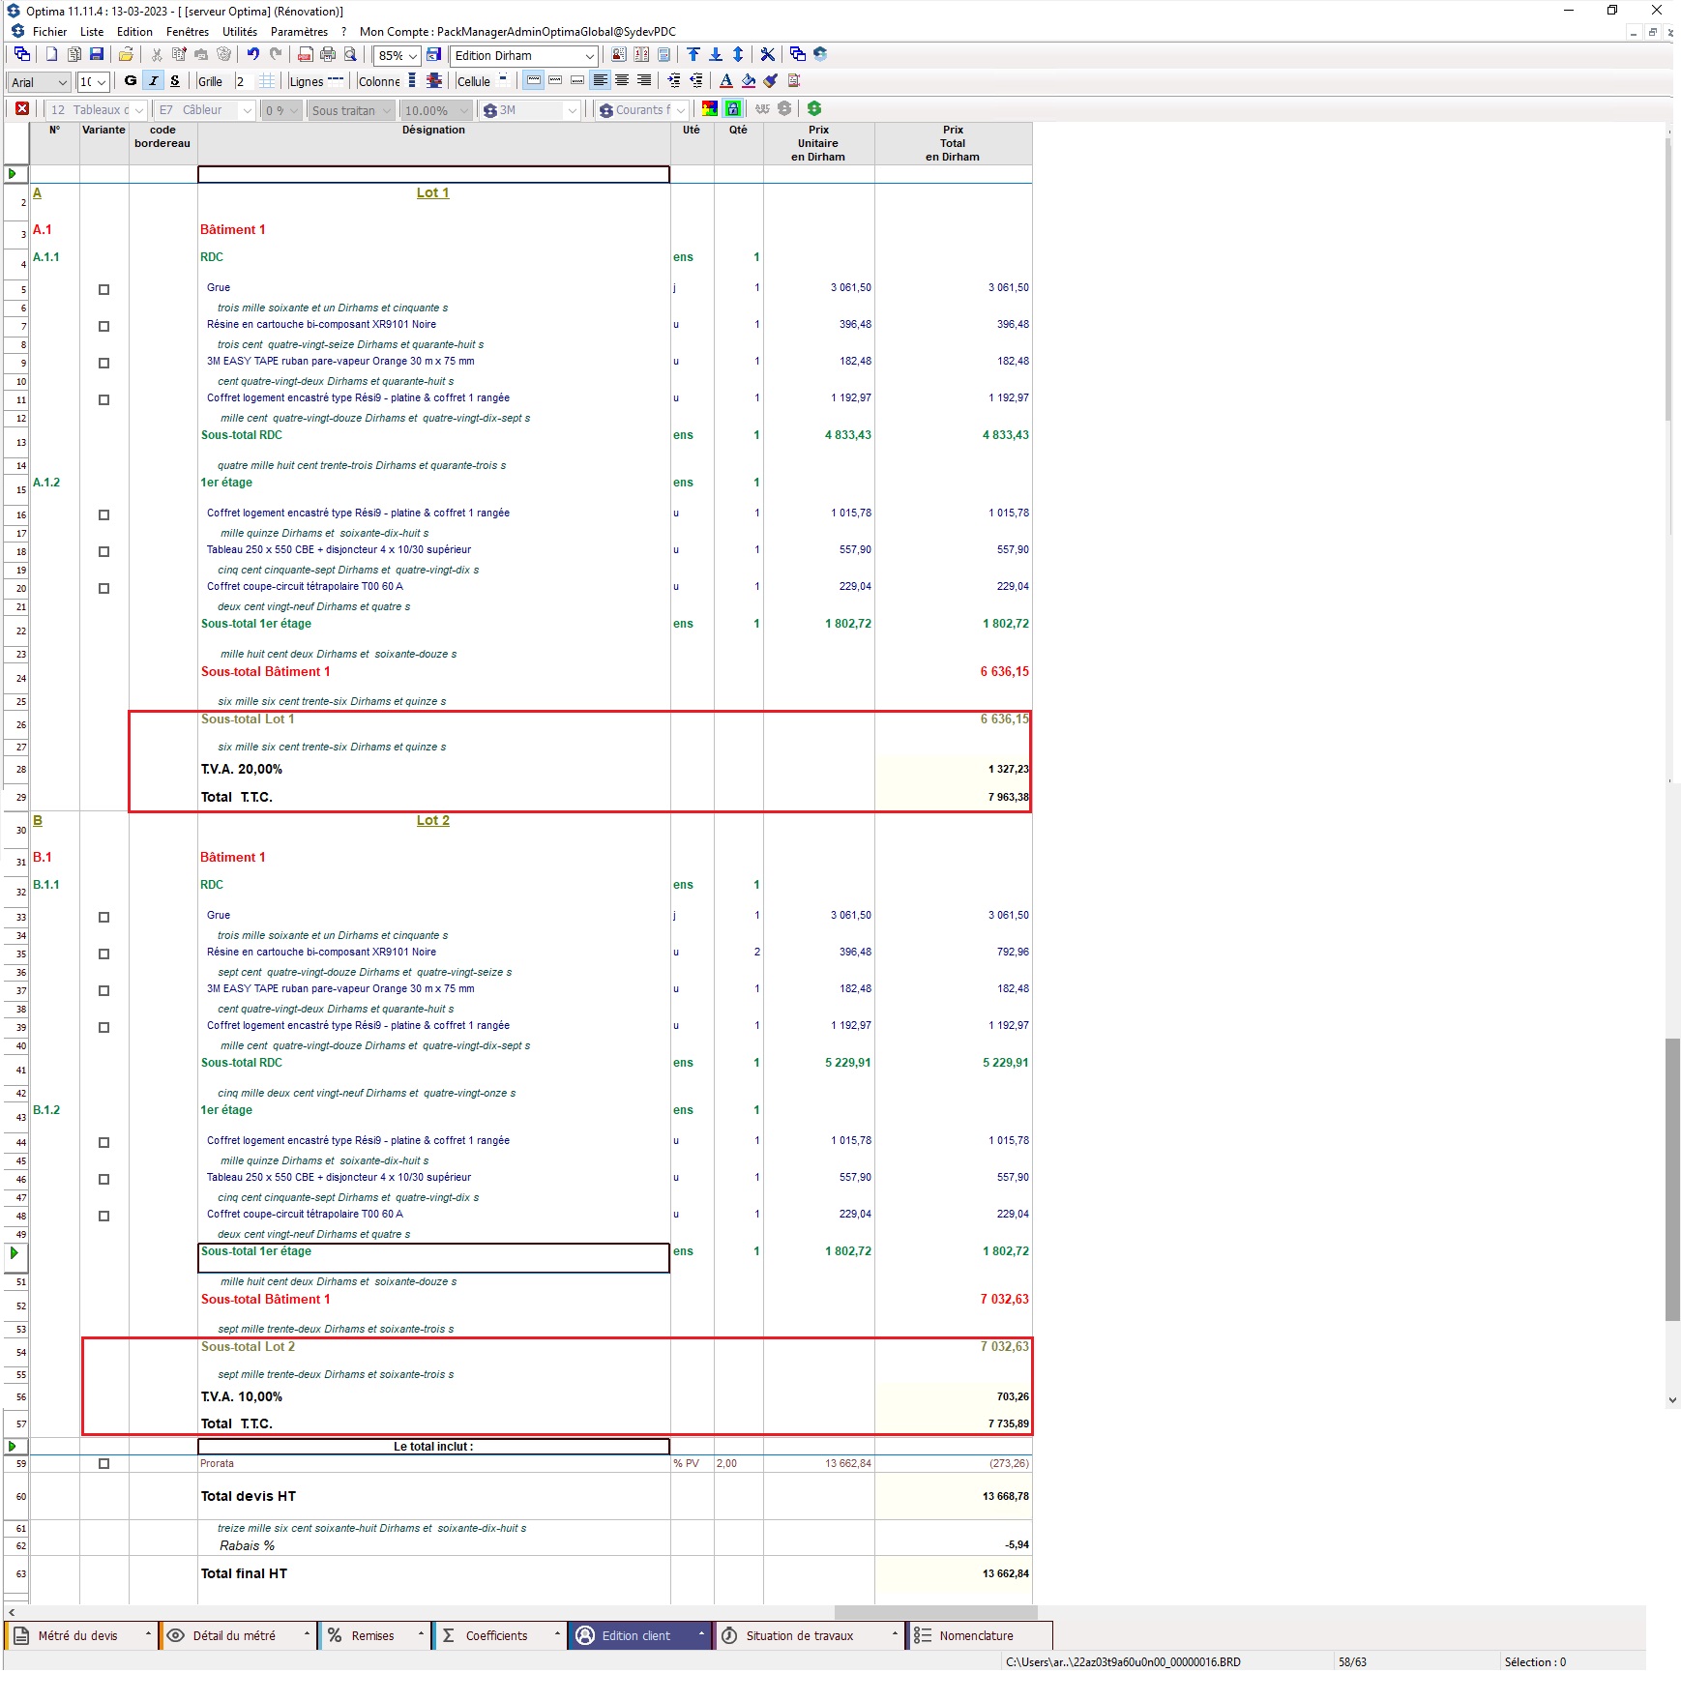
Task: Open the multicolor palette icon
Action: coord(710,109)
